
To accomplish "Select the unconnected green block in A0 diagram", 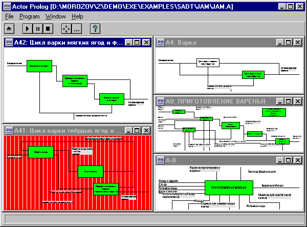I will [274, 112].
